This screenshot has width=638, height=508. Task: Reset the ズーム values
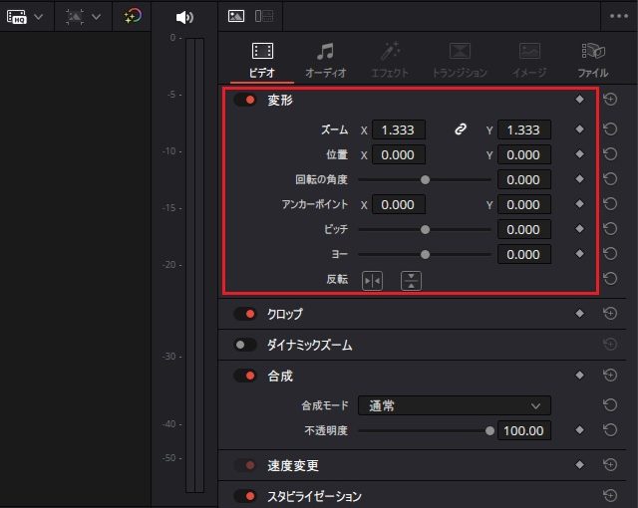coord(610,129)
